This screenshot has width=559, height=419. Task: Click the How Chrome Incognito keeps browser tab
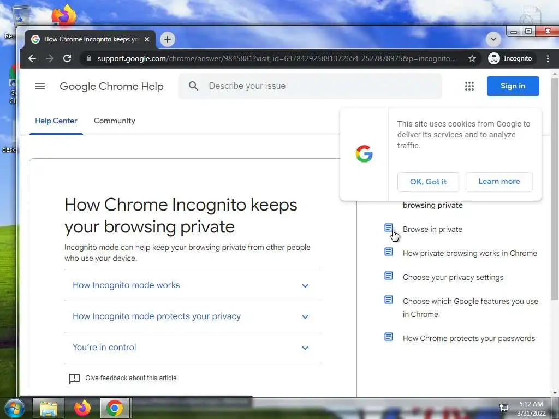(x=90, y=39)
